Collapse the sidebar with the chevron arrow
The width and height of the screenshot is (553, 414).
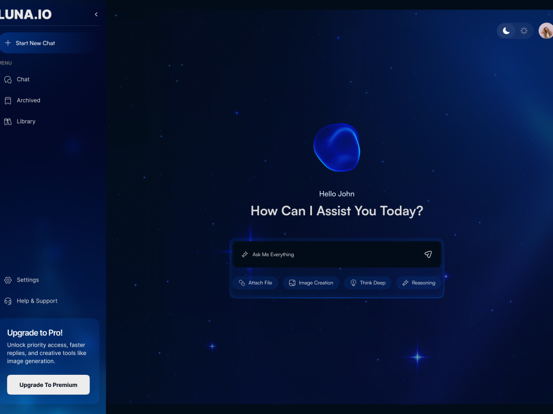pos(96,14)
